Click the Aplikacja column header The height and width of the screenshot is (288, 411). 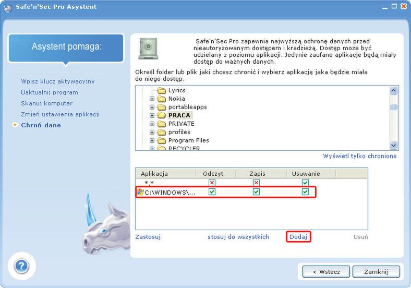coord(165,174)
